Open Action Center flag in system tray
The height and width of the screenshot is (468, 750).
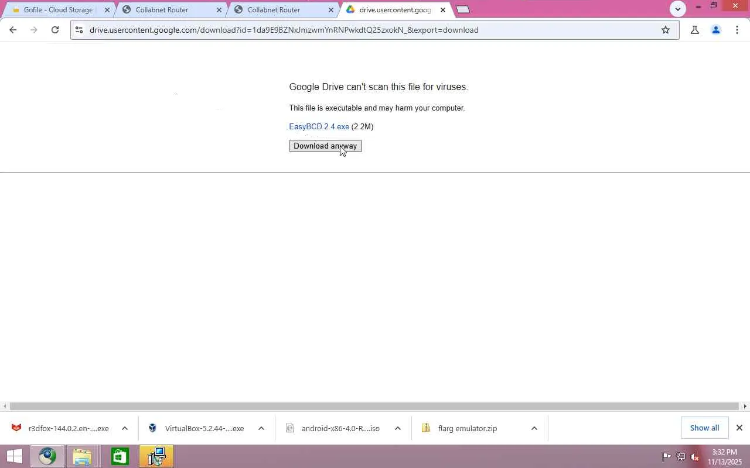(667, 457)
